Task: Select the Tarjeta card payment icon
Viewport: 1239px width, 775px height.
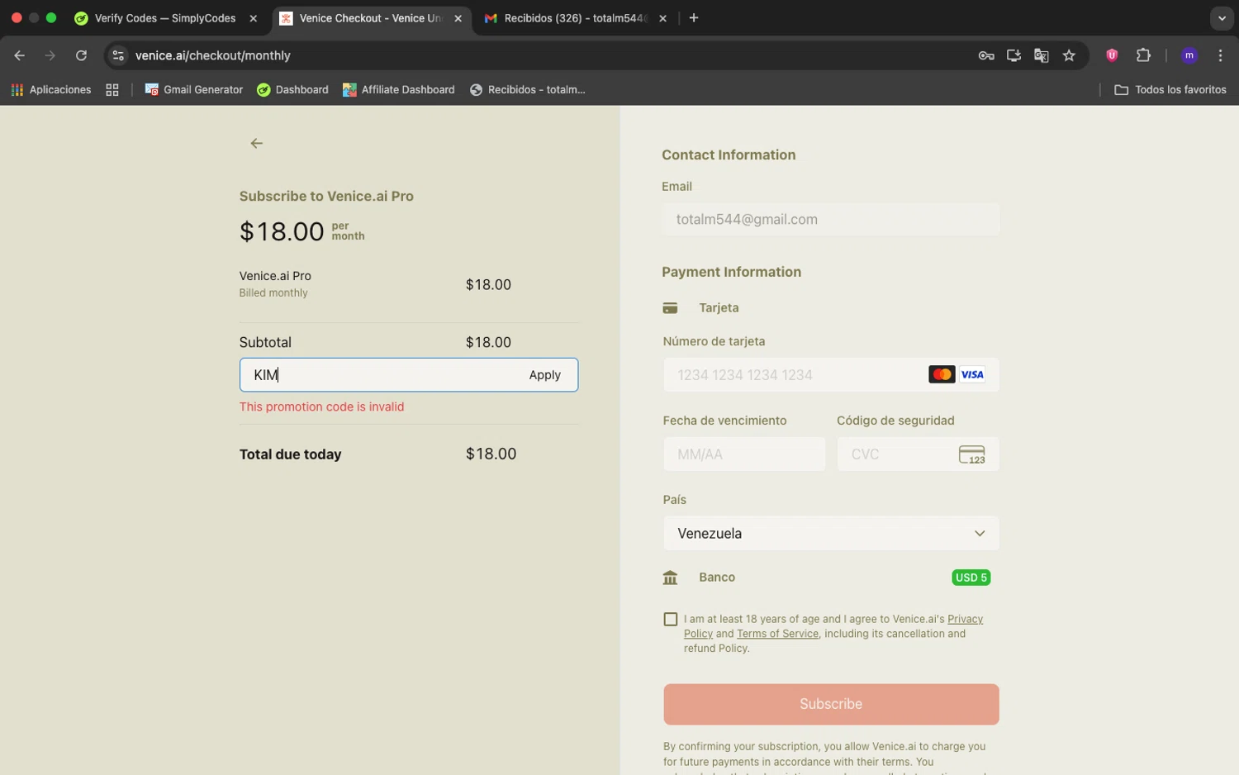Action: [x=670, y=308]
